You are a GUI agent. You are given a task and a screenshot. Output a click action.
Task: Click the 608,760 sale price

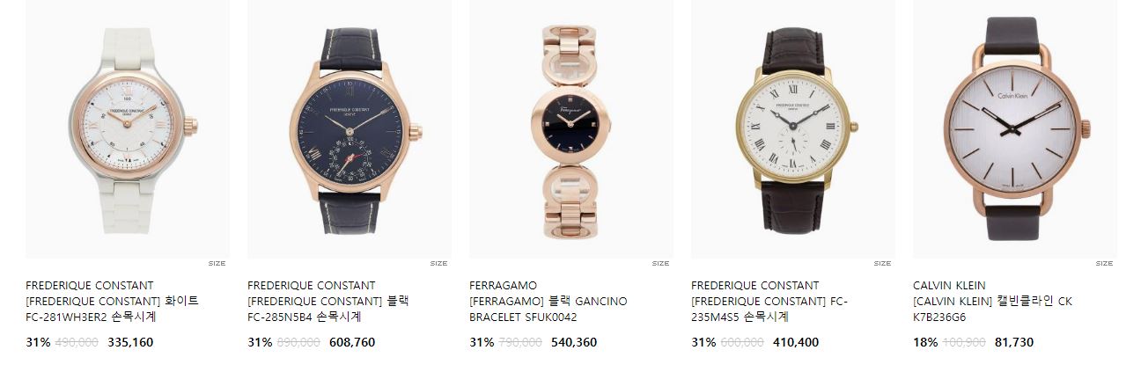click(352, 342)
